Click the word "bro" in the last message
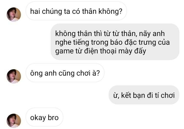184x129 pixels. [53, 118]
